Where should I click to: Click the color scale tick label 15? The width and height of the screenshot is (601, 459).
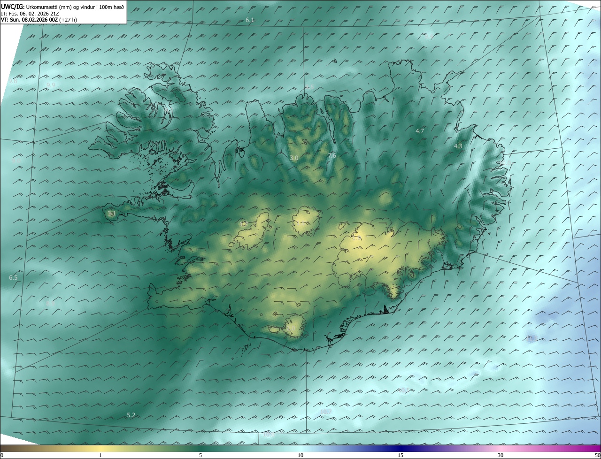tap(401, 455)
